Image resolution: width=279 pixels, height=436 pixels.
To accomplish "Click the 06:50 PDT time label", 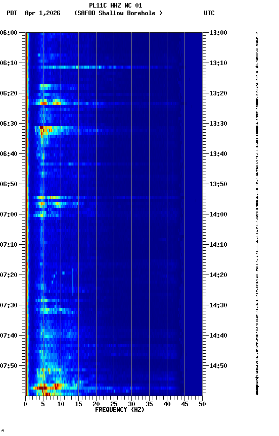I will pyautogui.click(x=9, y=184).
